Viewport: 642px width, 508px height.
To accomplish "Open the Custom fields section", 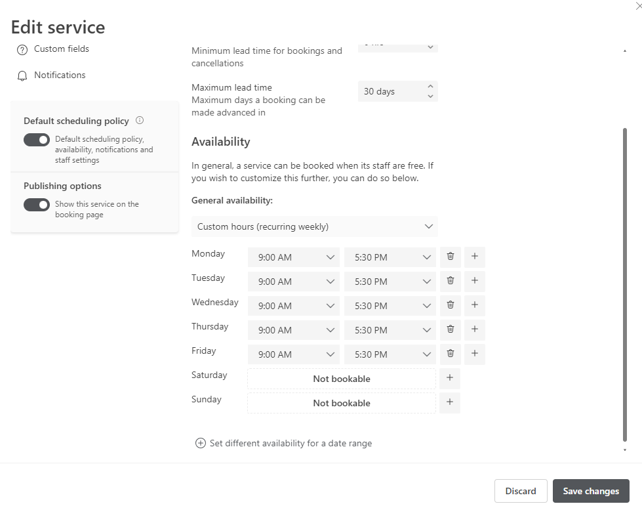I will point(61,49).
